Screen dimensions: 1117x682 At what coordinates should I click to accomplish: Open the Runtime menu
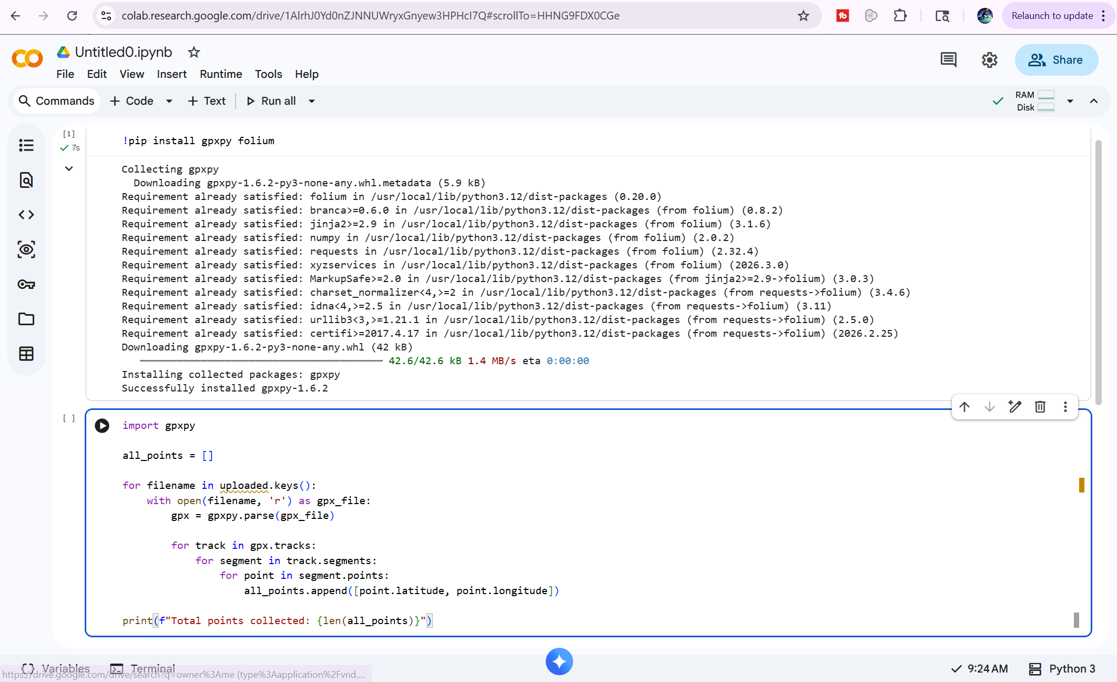(x=221, y=74)
